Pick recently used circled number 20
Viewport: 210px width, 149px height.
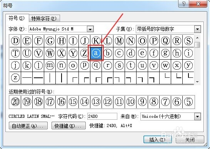15,102
